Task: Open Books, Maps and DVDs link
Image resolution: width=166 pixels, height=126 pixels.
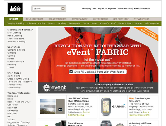Action: [19, 102]
